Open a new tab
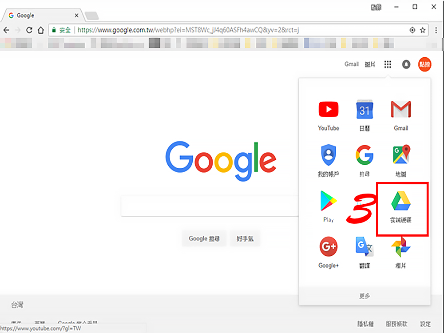Screen dimensions: 444x333 92,16
